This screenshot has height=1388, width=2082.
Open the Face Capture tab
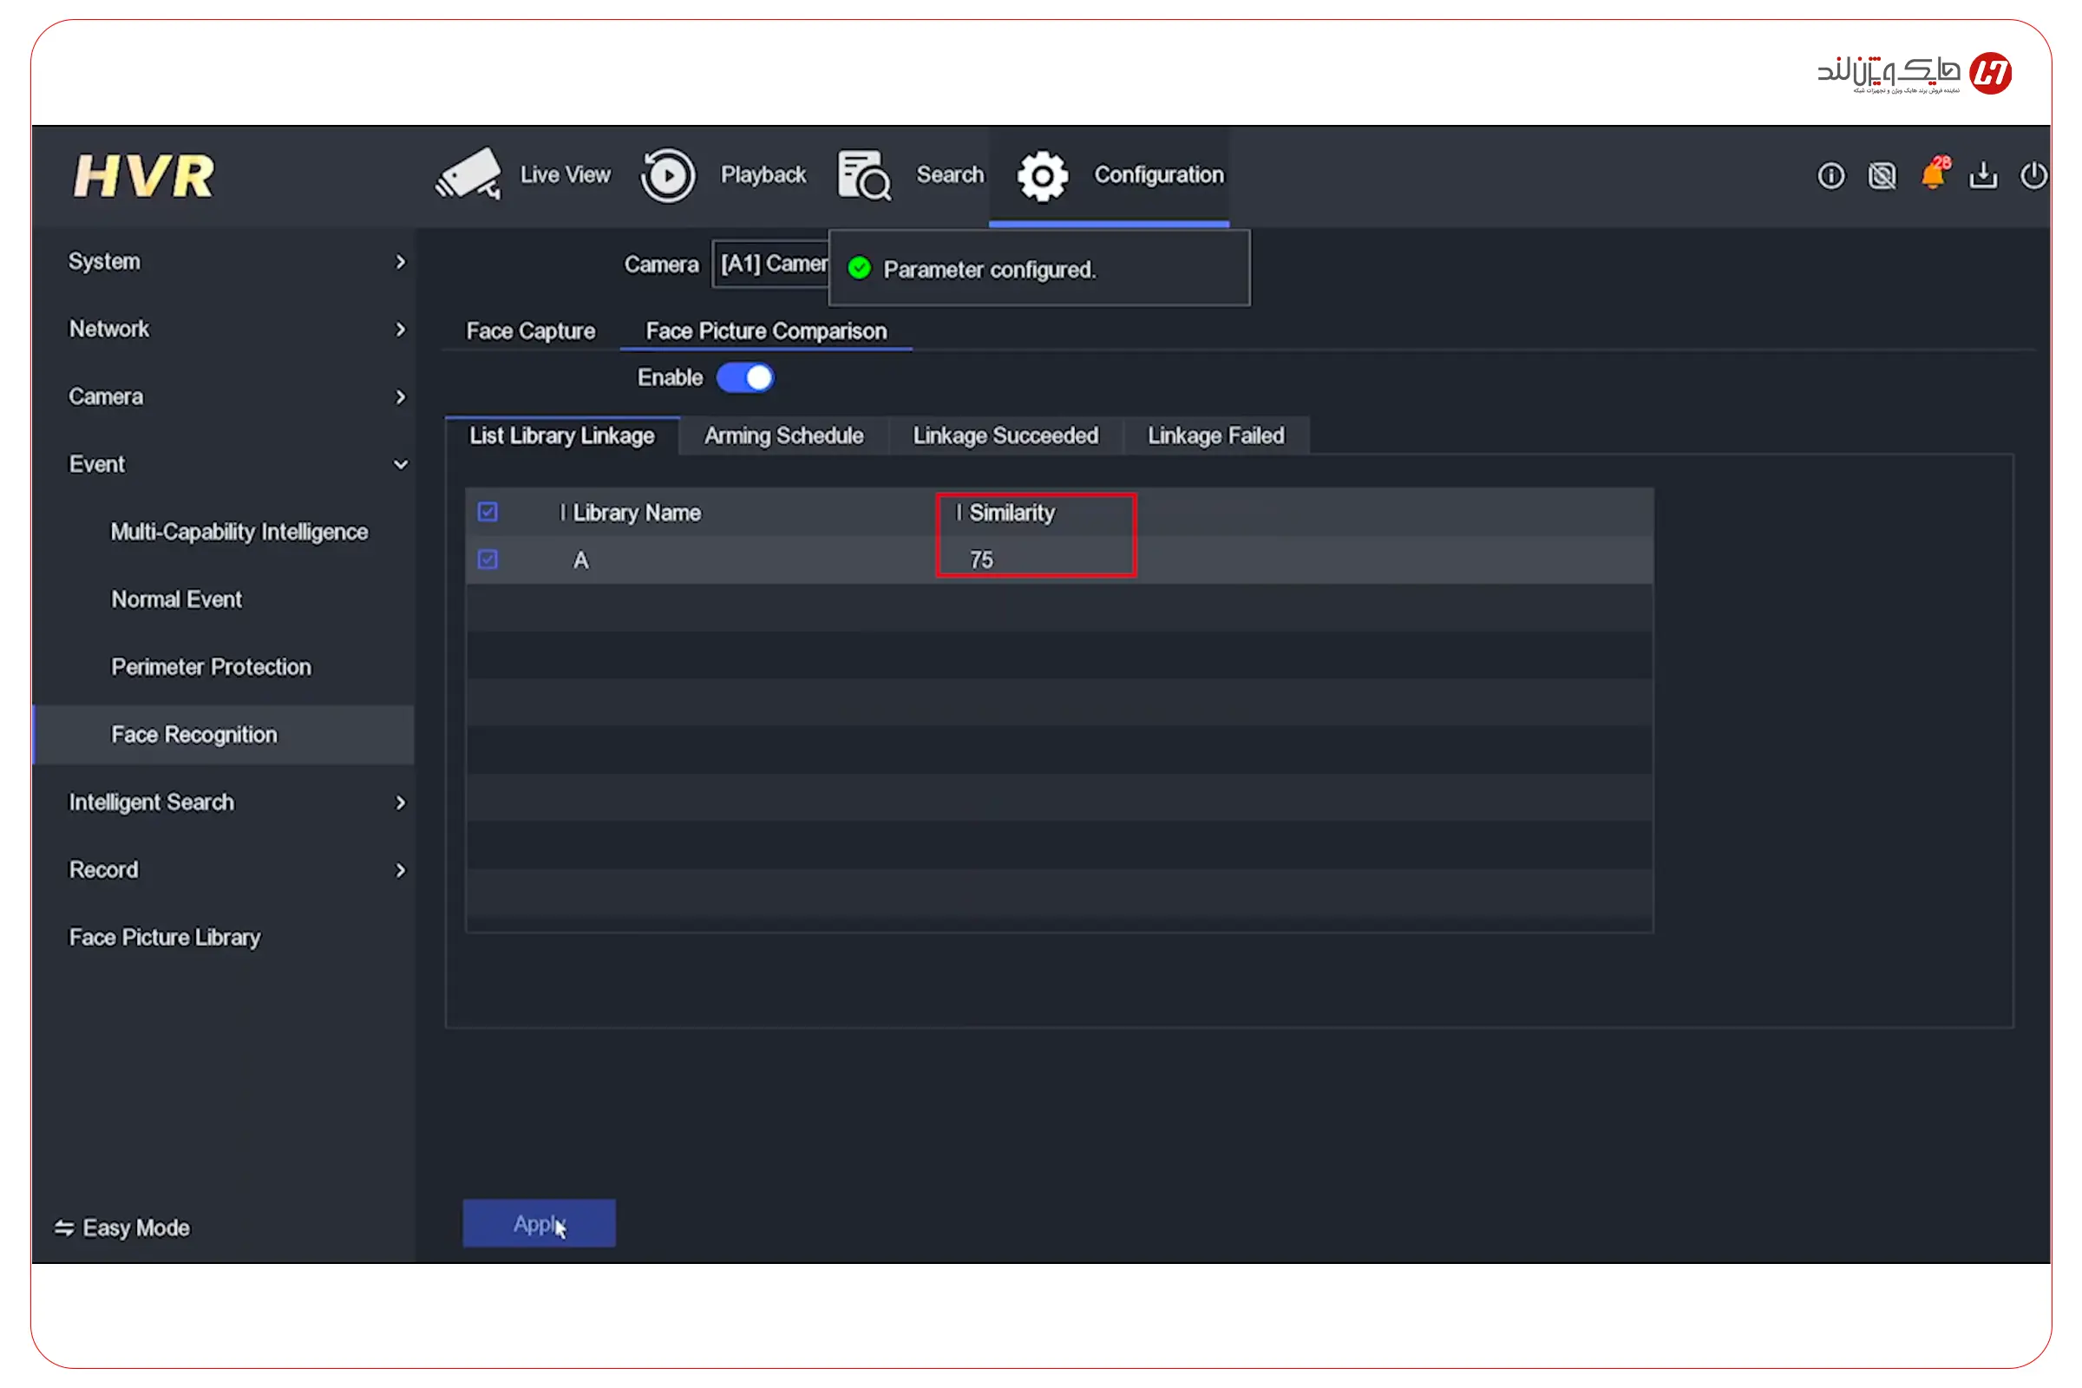[x=530, y=331]
